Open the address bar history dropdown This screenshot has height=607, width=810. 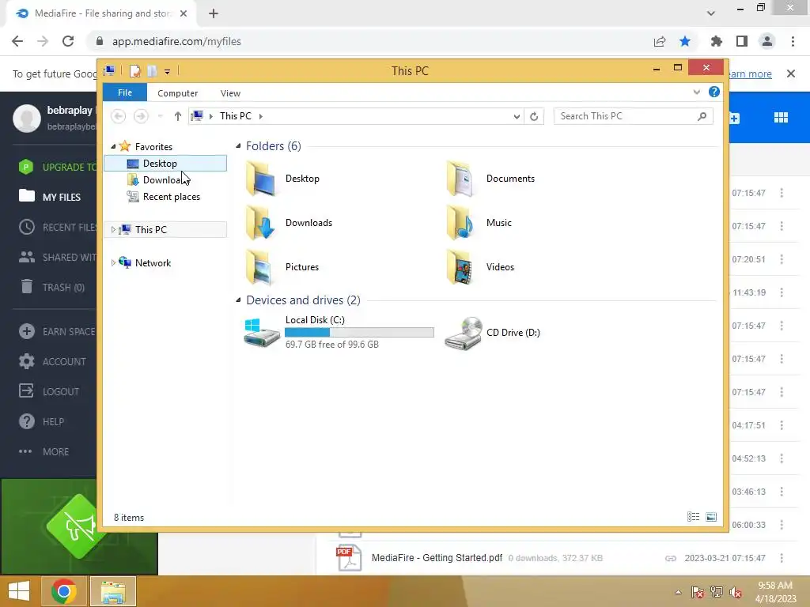tap(517, 117)
